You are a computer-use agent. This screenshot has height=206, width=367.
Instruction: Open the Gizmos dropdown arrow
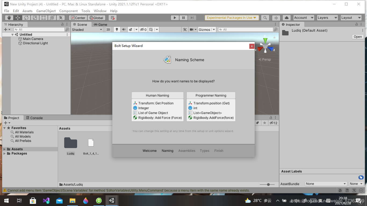[214, 30]
